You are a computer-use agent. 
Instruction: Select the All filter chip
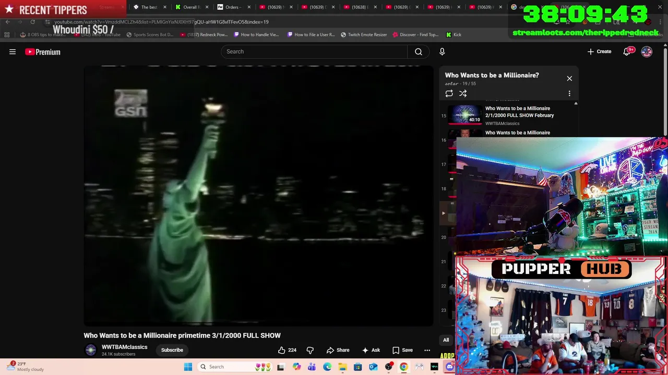click(x=446, y=340)
